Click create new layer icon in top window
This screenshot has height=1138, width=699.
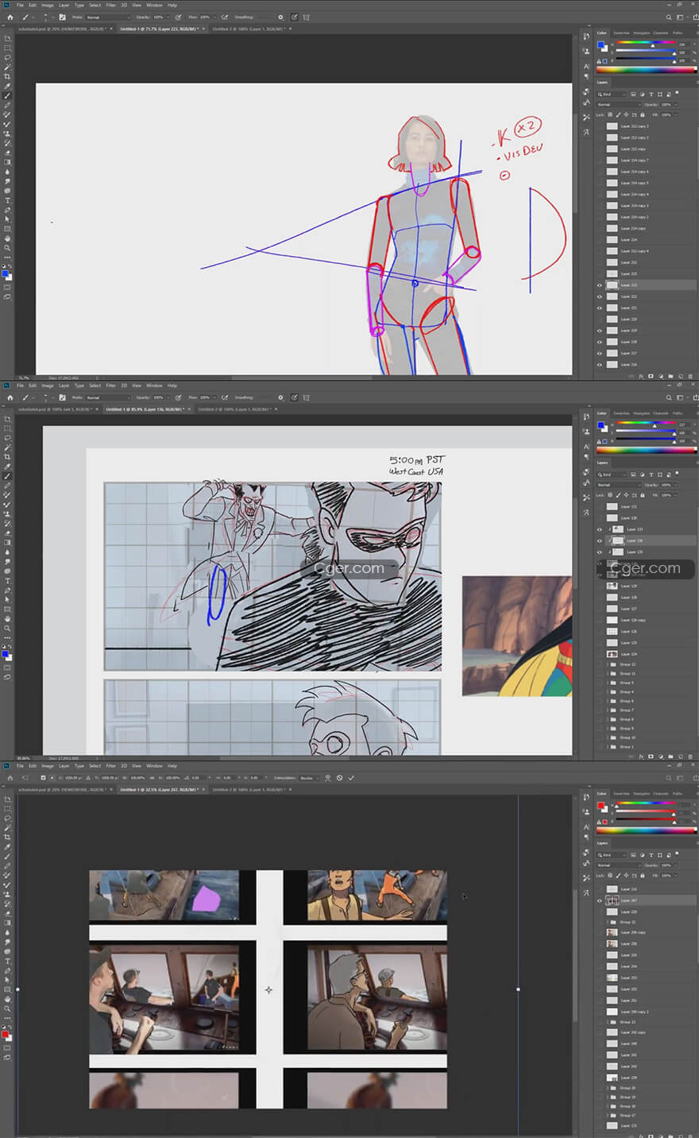coord(681,376)
